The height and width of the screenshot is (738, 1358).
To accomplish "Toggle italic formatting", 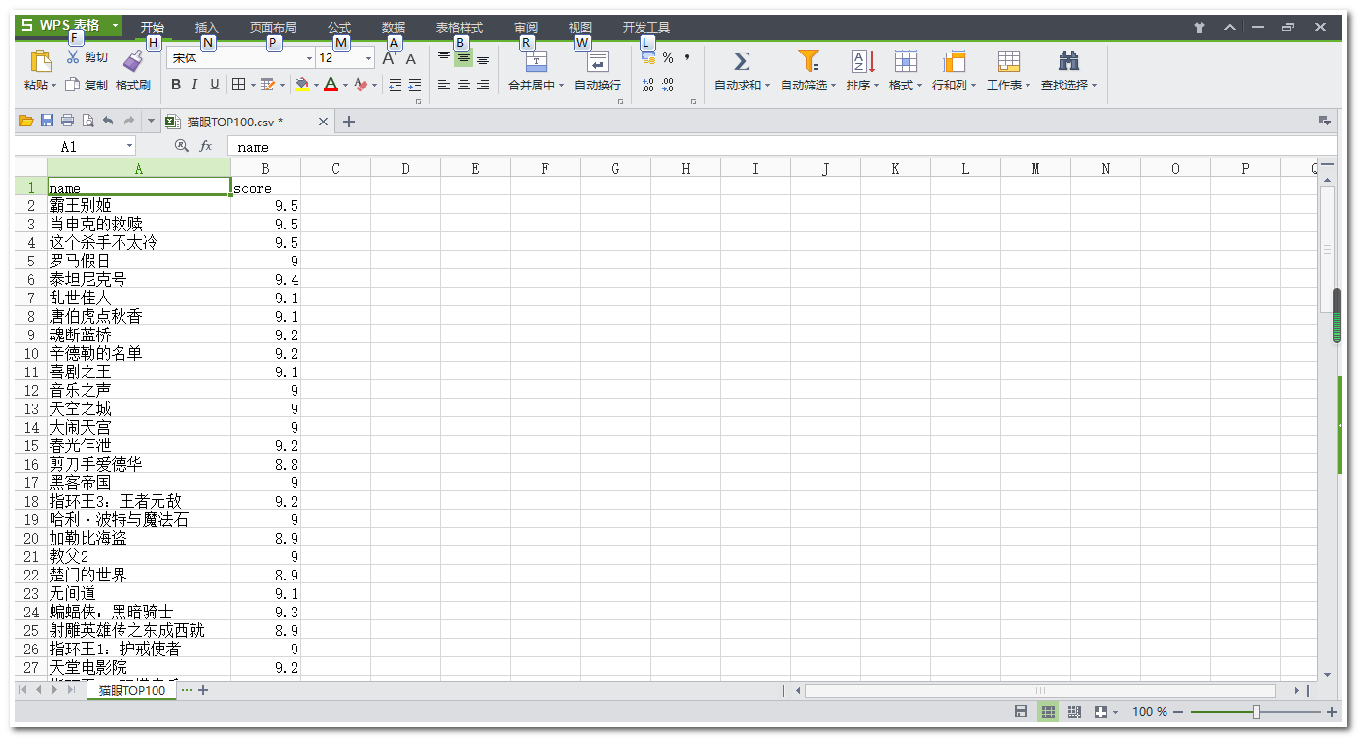I will pyautogui.click(x=194, y=85).
